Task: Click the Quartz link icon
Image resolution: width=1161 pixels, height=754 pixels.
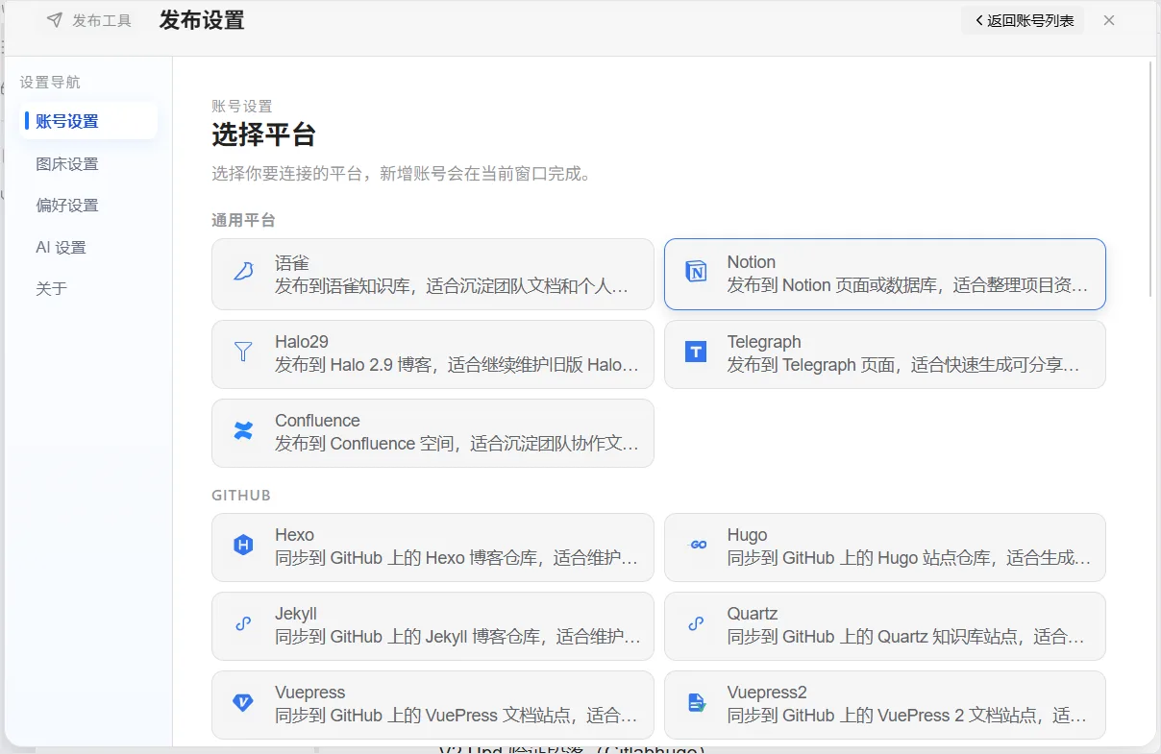Action: tap(696, 624)
